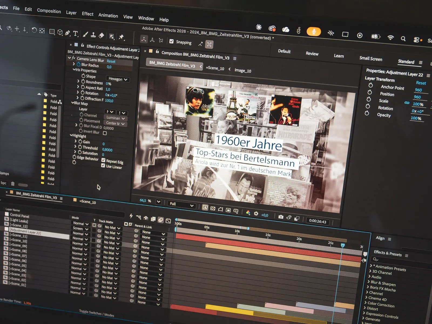Image resolution: width=432 pixels, height=324 pixels.
Task: Toggle the Repeat Edge Pixels checkbox
Action: (103, 160)
